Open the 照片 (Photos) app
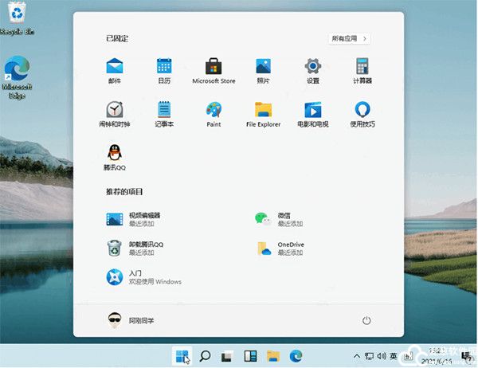 click(263, 67)
